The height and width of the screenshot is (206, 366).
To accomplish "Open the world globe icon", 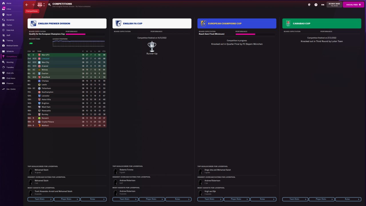I will 309,5.
